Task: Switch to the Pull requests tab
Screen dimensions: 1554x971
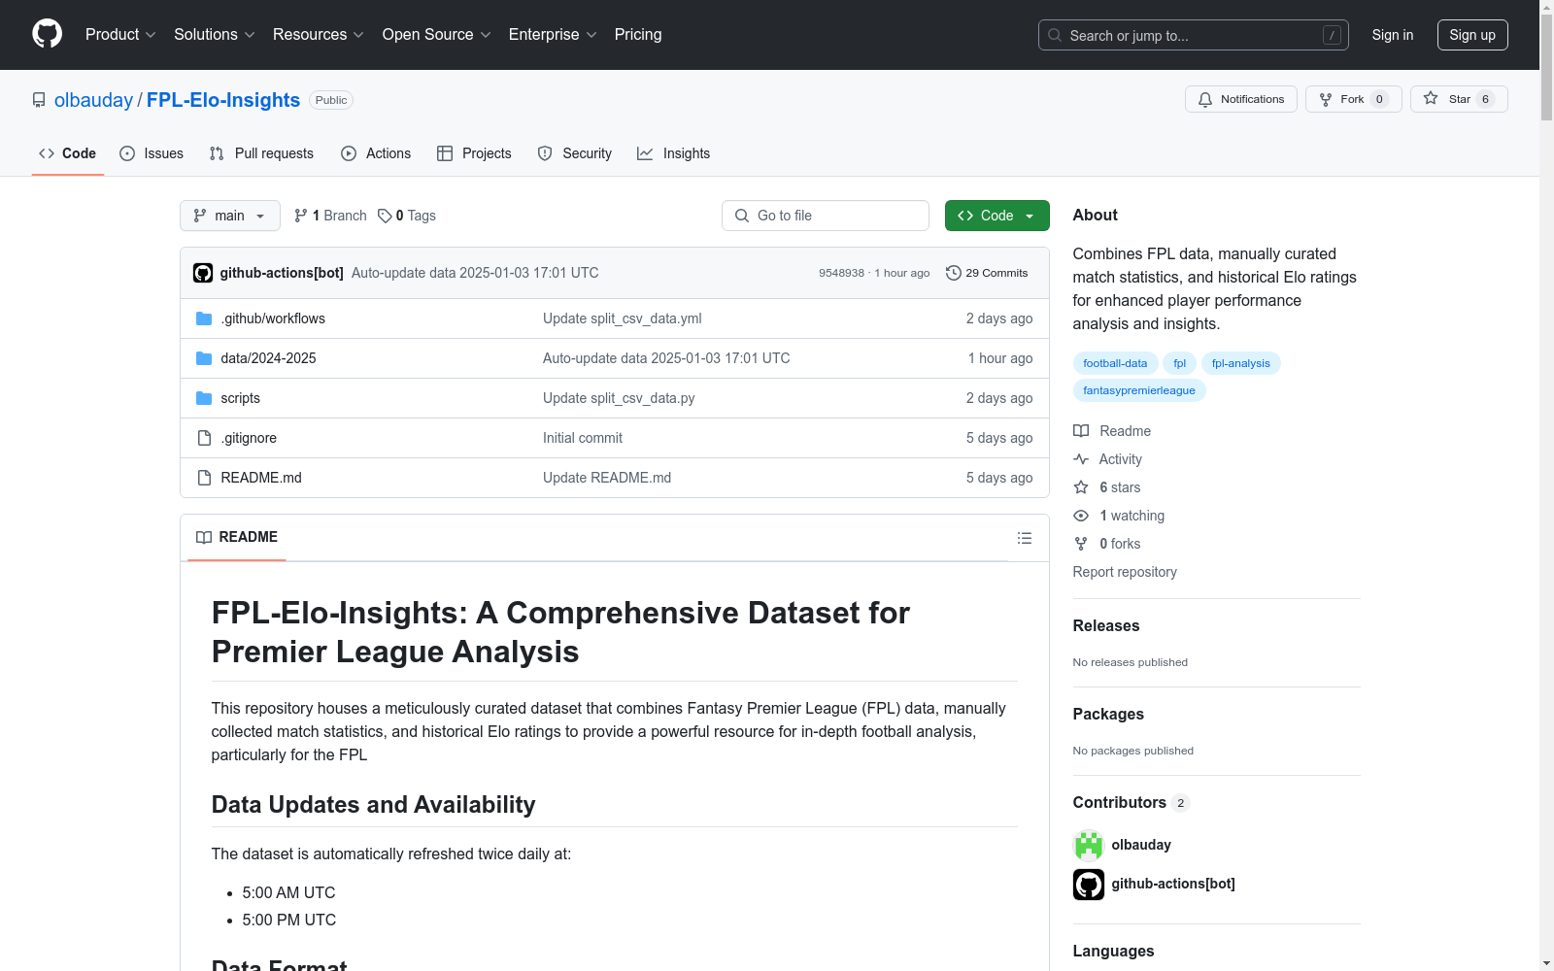Action: point(261,153)
